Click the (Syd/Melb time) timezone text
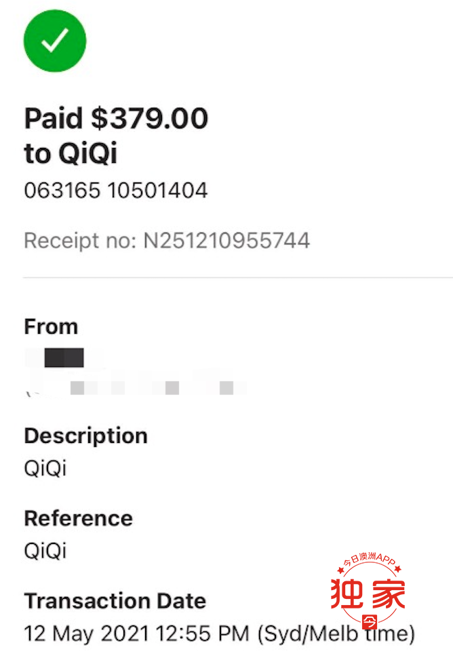The height and width of the screenshot is (662, 453). pyautogui.click(x=336, y=634)
